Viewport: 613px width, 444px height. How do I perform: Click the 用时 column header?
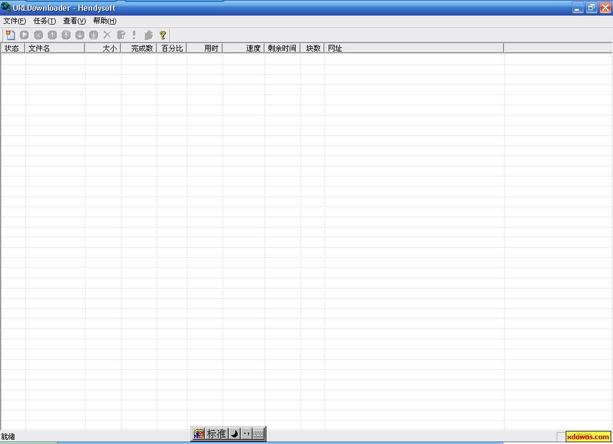[205, 48]
